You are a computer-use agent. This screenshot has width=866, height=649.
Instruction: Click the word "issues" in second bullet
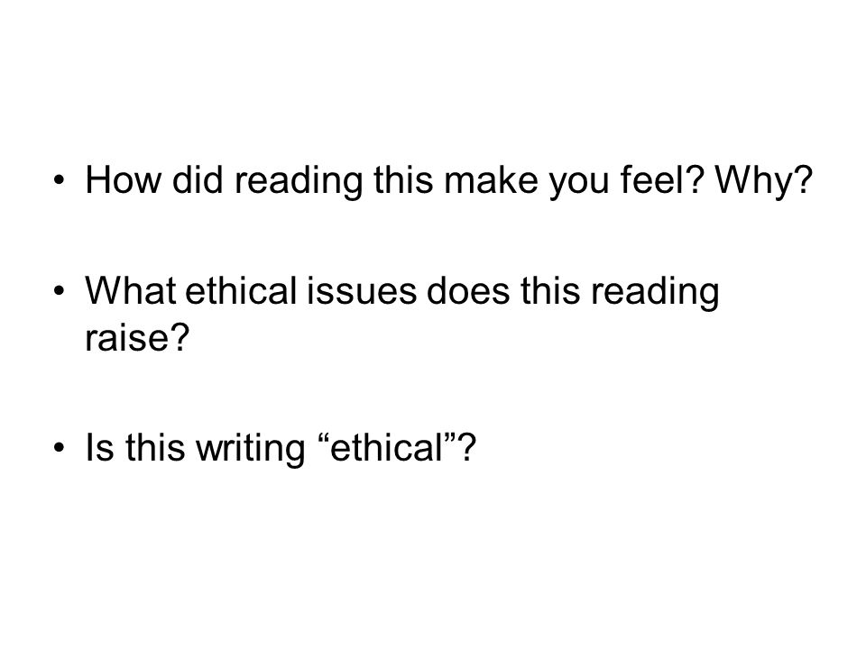coord(362,290)
